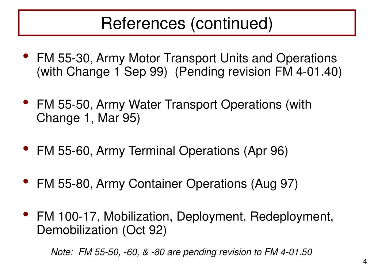This screenshot has height=280, width=374.
Task: Click the italic Note about FM 4-01.50
Action: click(x=182, y=252)
